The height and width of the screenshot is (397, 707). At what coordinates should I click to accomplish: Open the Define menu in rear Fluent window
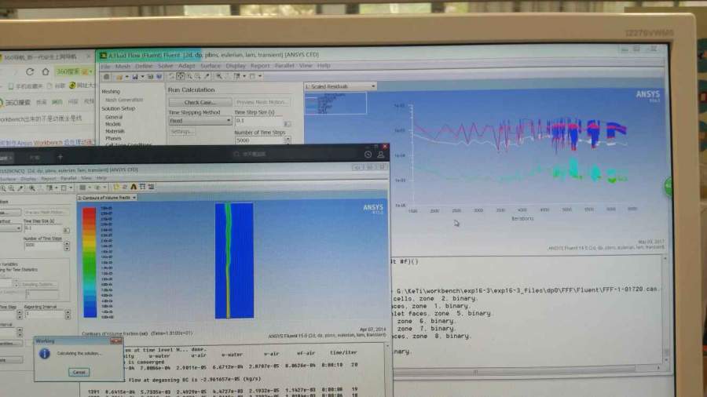click(144, 66)
